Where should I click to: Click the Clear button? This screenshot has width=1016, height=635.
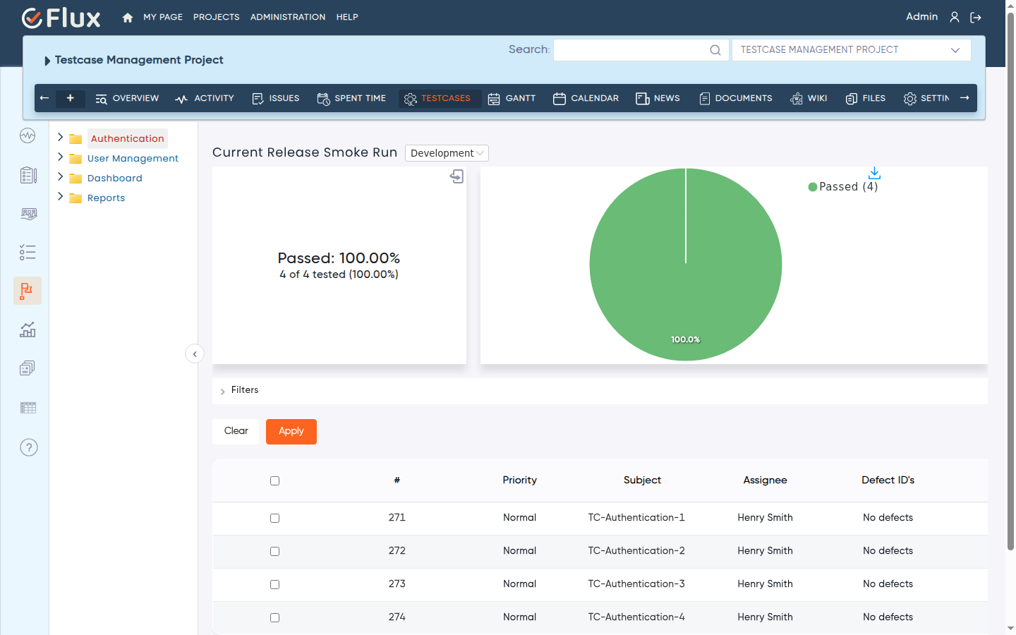(236, 432)
